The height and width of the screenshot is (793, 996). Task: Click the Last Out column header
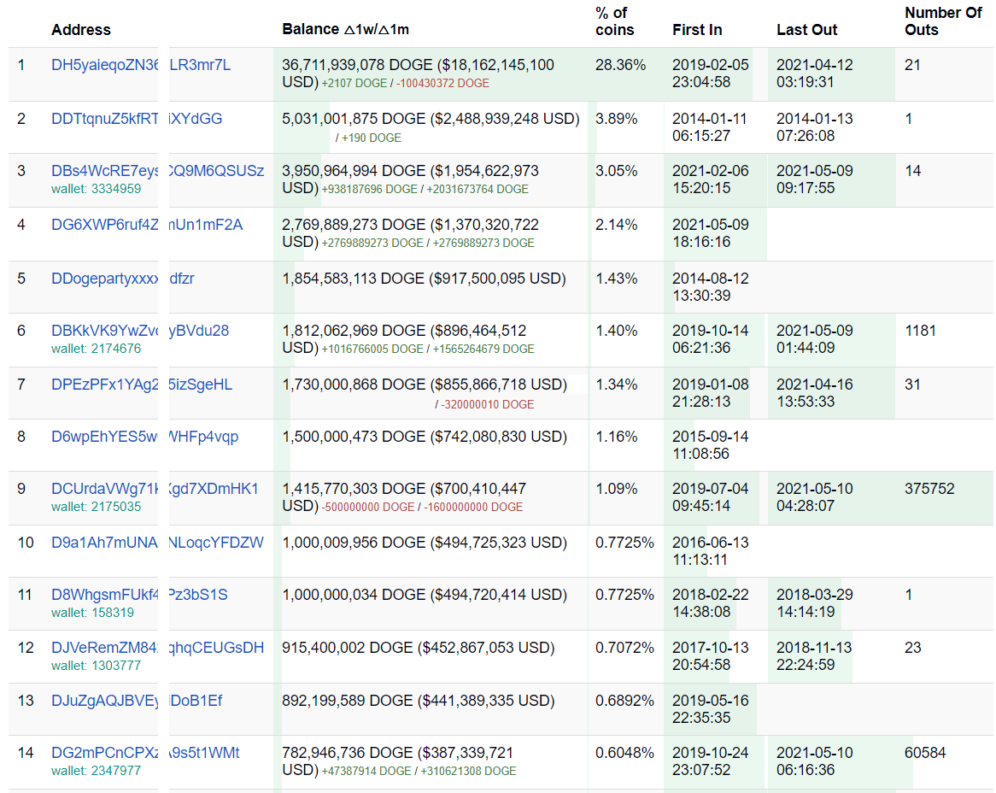click(x=806, y=30)
